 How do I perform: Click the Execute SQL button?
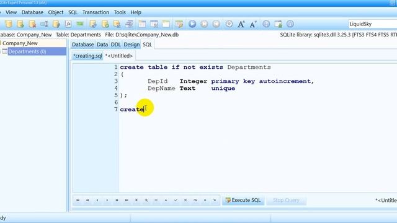pyautogui.click(x=243, y=200)
